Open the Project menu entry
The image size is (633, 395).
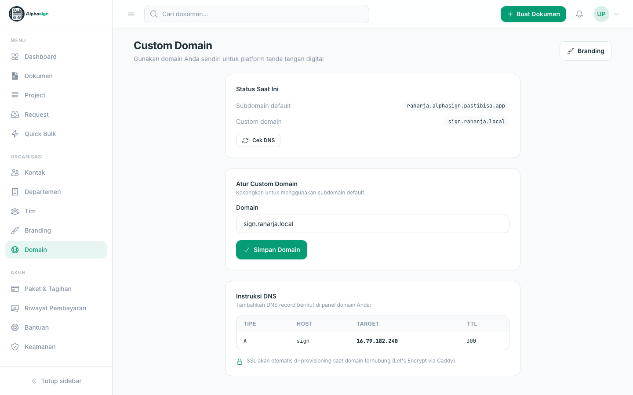[56, 95]
